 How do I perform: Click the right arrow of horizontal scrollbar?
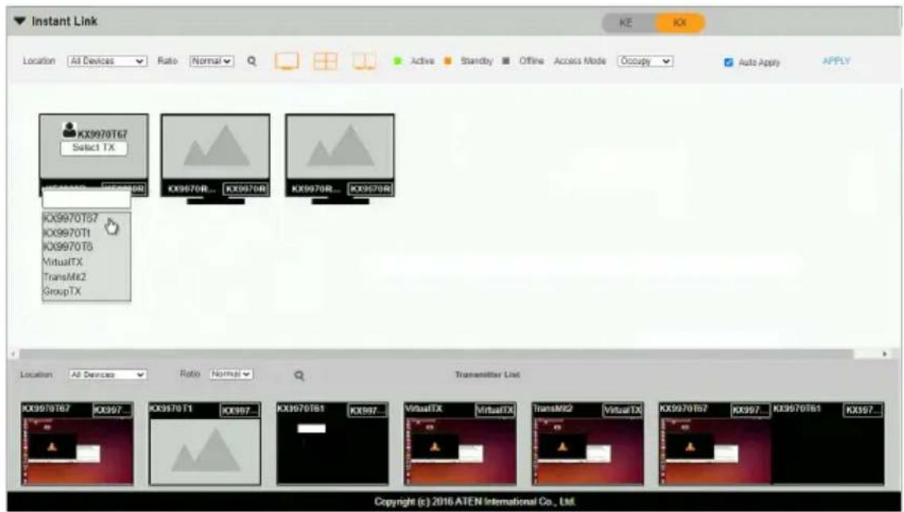886,353
